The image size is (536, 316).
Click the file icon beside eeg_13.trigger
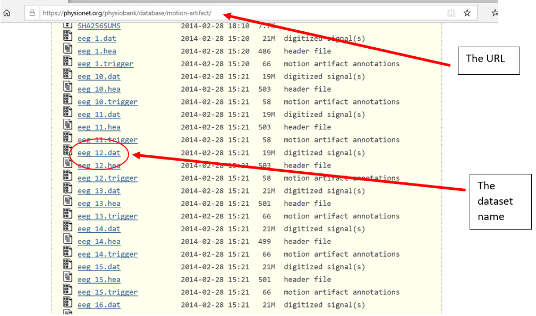(x=67, y=213)
